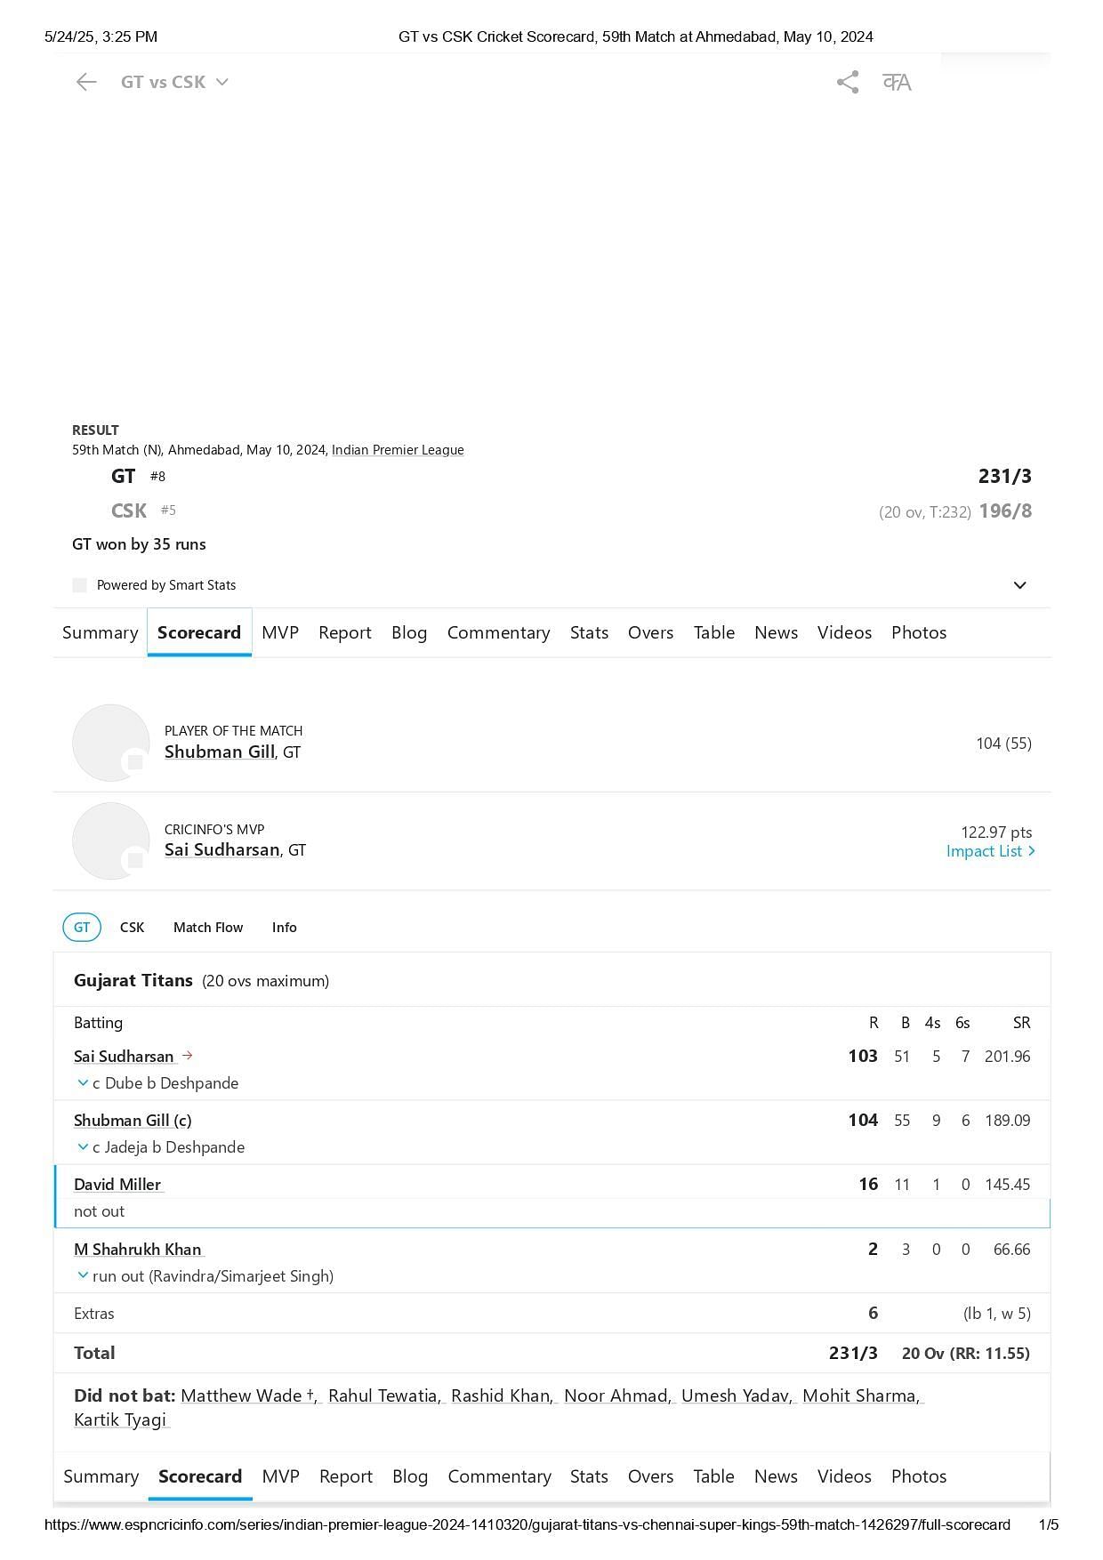Open David Miller's player profile
The height and width of the screenshot is (1560, 1103).
click(117, 1185)
